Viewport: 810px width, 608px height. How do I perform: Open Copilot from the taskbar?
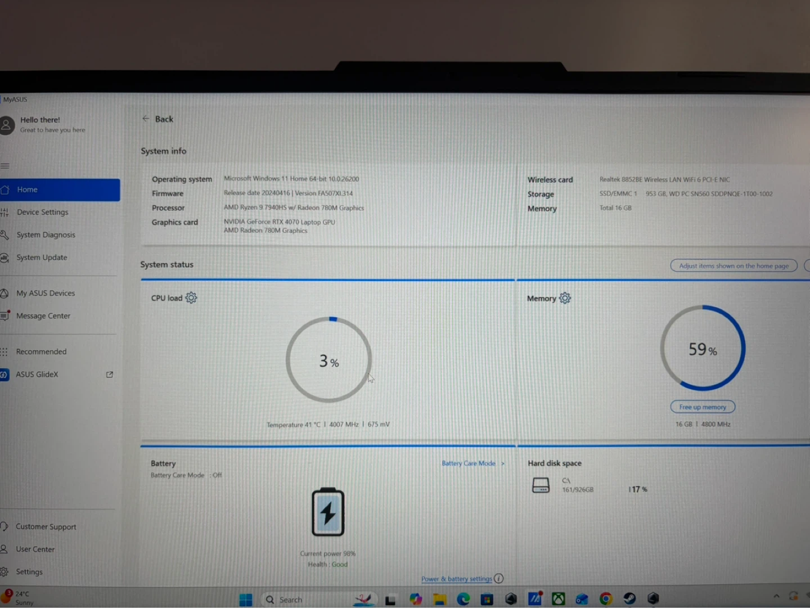416,600
